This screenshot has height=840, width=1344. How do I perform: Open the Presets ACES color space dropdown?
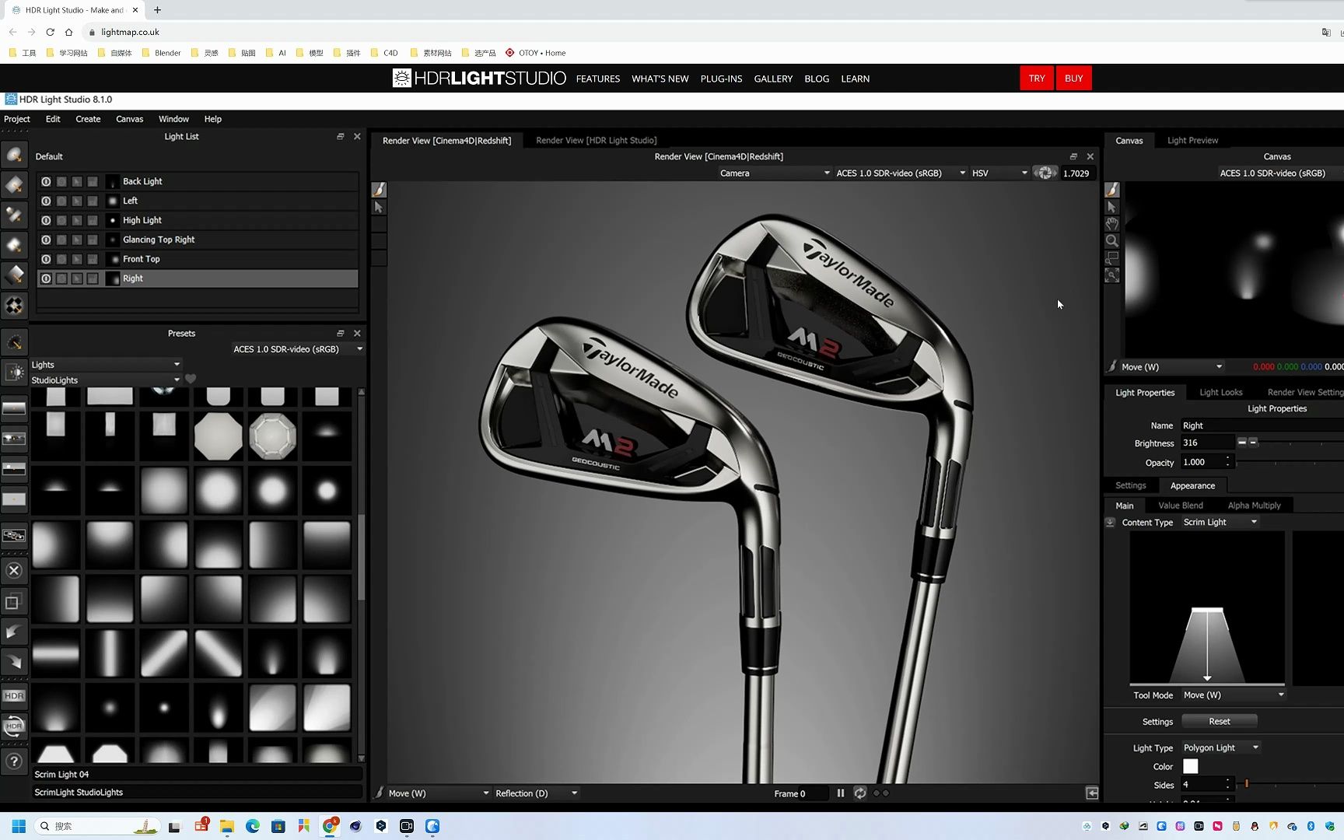298,349
